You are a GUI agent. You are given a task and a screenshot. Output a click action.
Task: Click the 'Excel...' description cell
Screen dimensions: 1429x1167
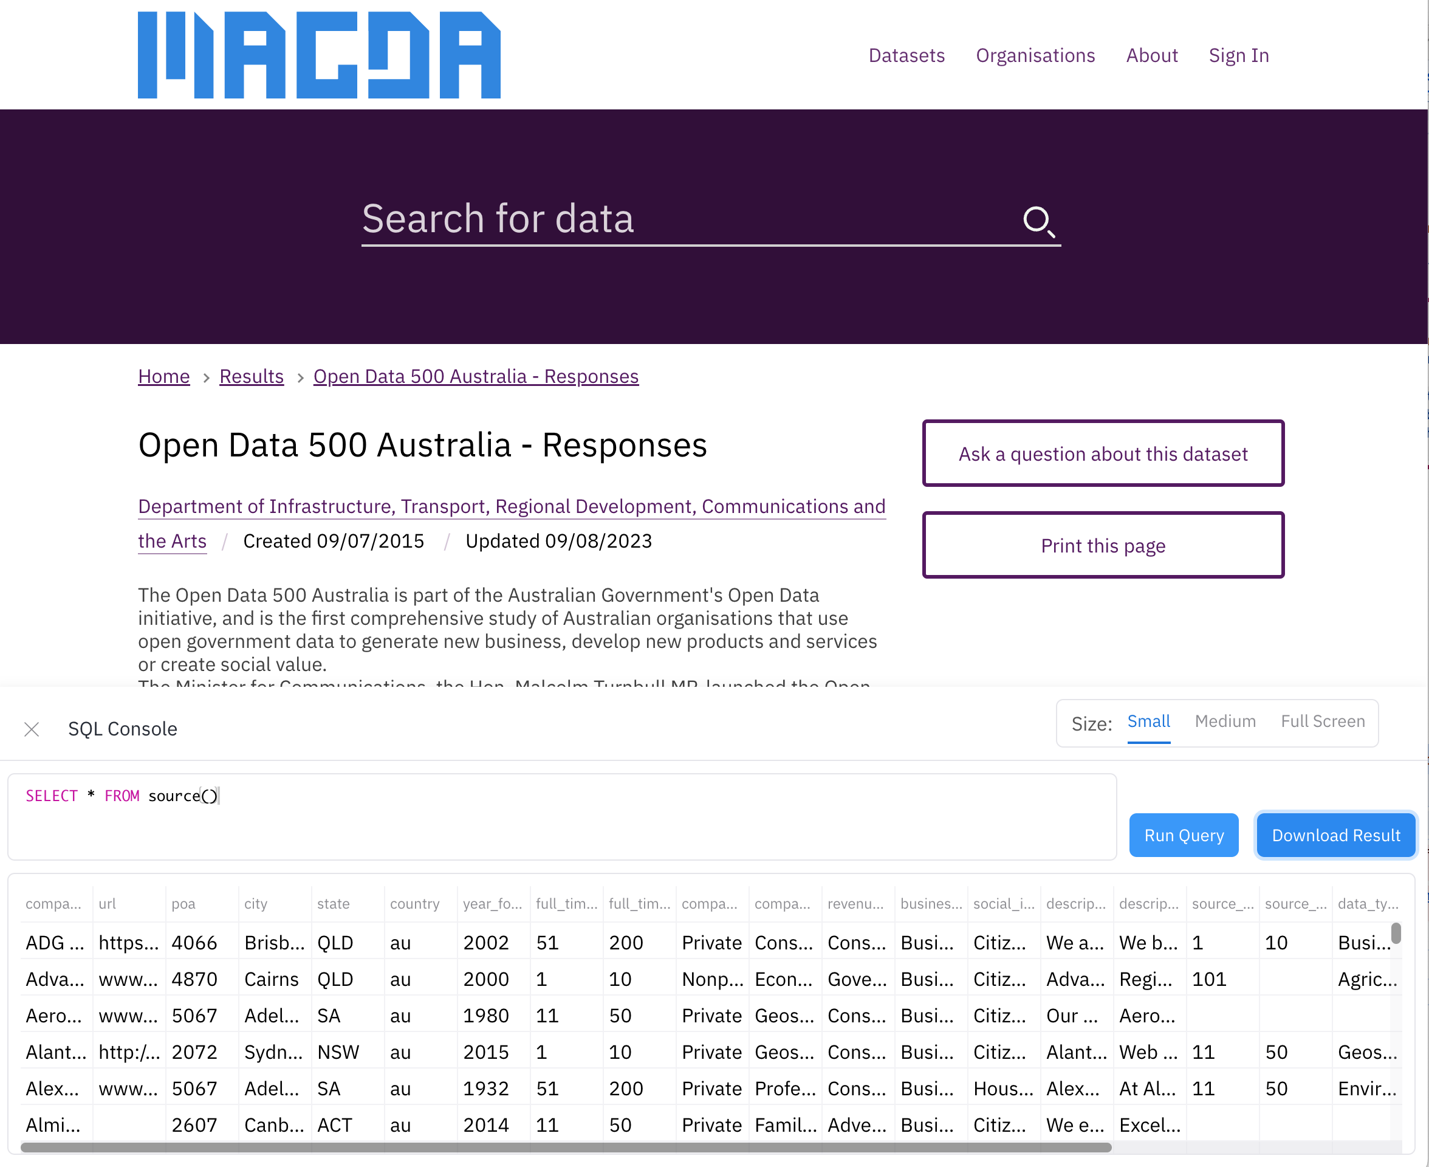coord(1150,1125)
